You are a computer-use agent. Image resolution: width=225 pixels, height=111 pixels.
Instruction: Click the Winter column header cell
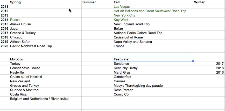point(209,2)
